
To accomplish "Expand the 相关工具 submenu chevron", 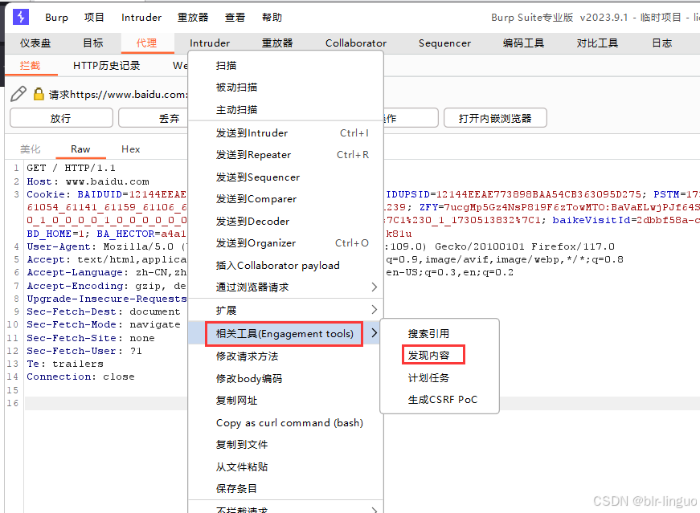I will tap(374, 333).
